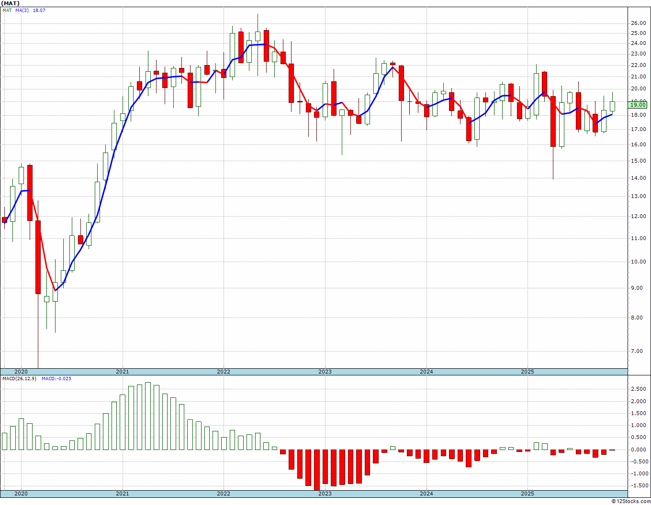
Task: Select 2025 on the price chart time axis
Action: point(527,372)
